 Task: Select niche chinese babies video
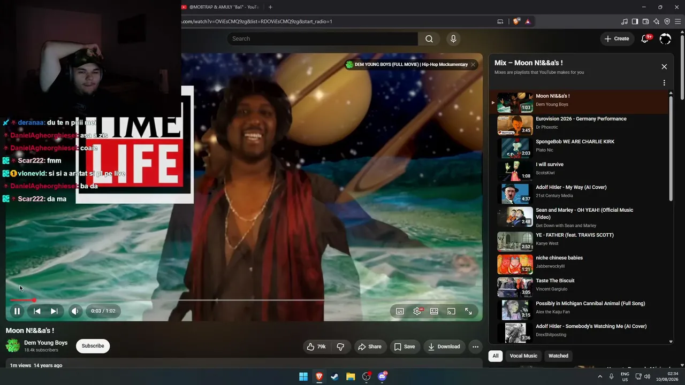point(581,264)
